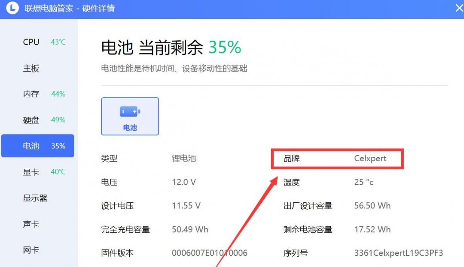464x267 pixels.
Task: Click the Celxpert brand value in red box
Action: coord(370,158)
